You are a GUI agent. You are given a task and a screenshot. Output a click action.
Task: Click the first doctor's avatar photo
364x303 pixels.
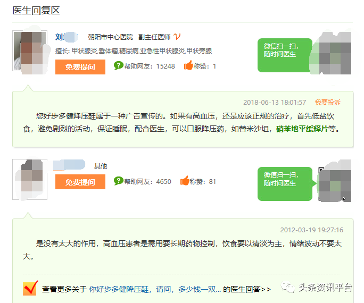click(x=28, y=52)
